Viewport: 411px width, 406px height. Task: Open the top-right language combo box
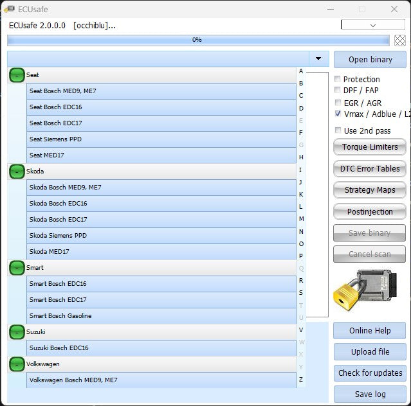tap(373, 25)
